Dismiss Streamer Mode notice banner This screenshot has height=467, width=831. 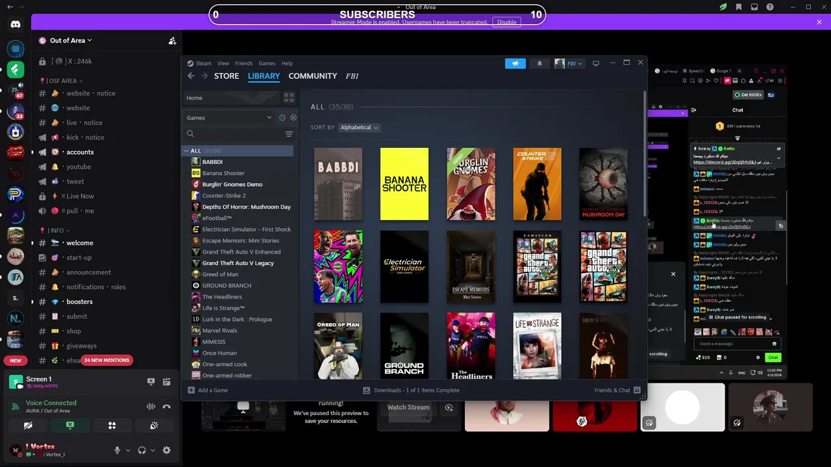click(x=819, y=22)
